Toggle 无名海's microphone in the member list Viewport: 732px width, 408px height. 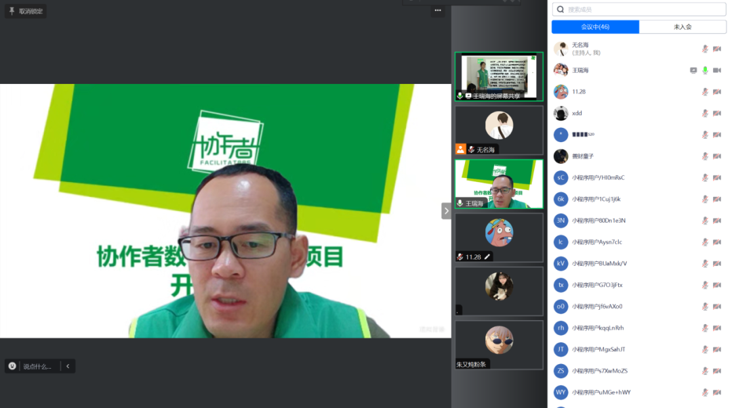click(x=705, y=49)
